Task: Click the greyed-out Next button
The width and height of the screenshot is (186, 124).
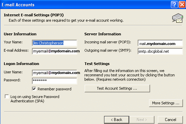Action: (142, 120)
